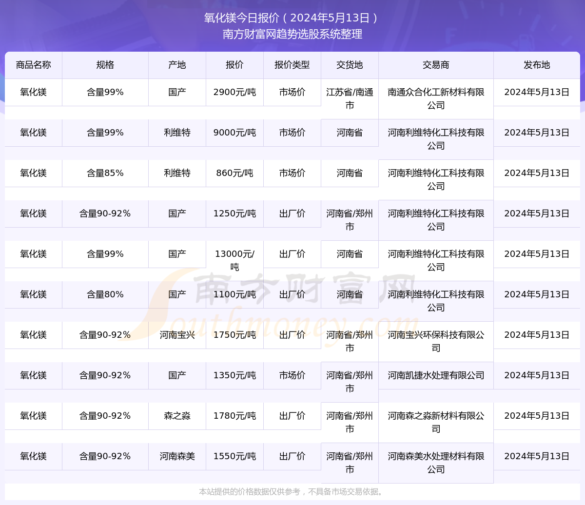Click 河南省/郑州市 in the 1350元/吨 row
The height and width of the screenshot is (505, 585).
[350, 382]
